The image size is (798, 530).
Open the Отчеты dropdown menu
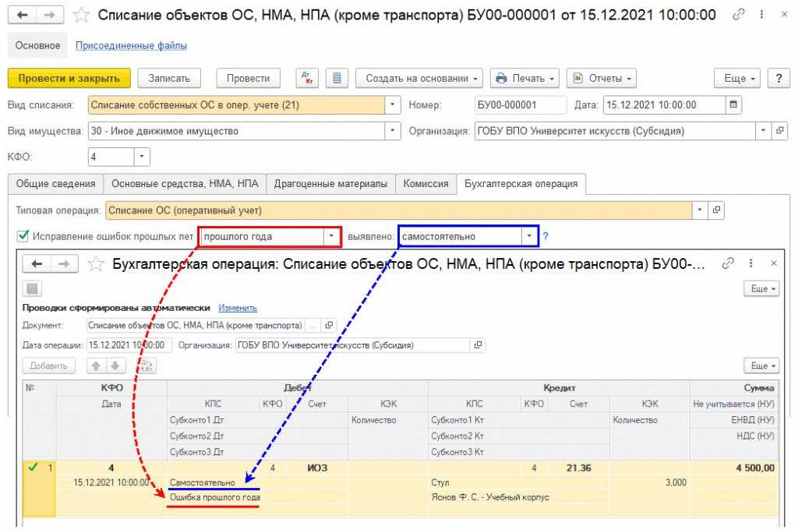(x=602, y=79)
